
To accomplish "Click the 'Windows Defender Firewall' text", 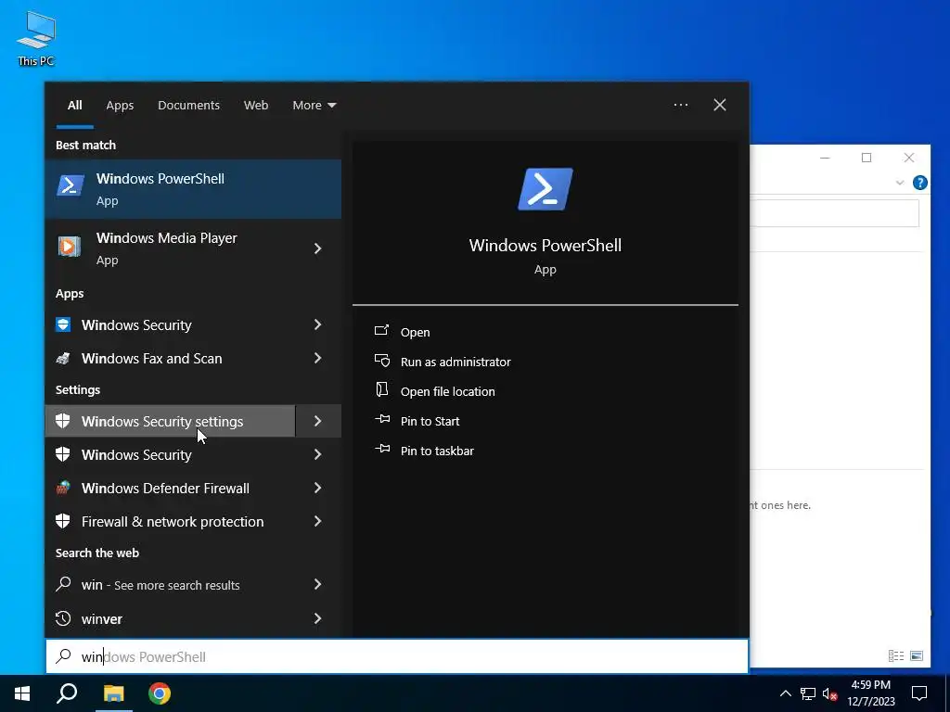I will pyautogui.click(x=165, y=488).
